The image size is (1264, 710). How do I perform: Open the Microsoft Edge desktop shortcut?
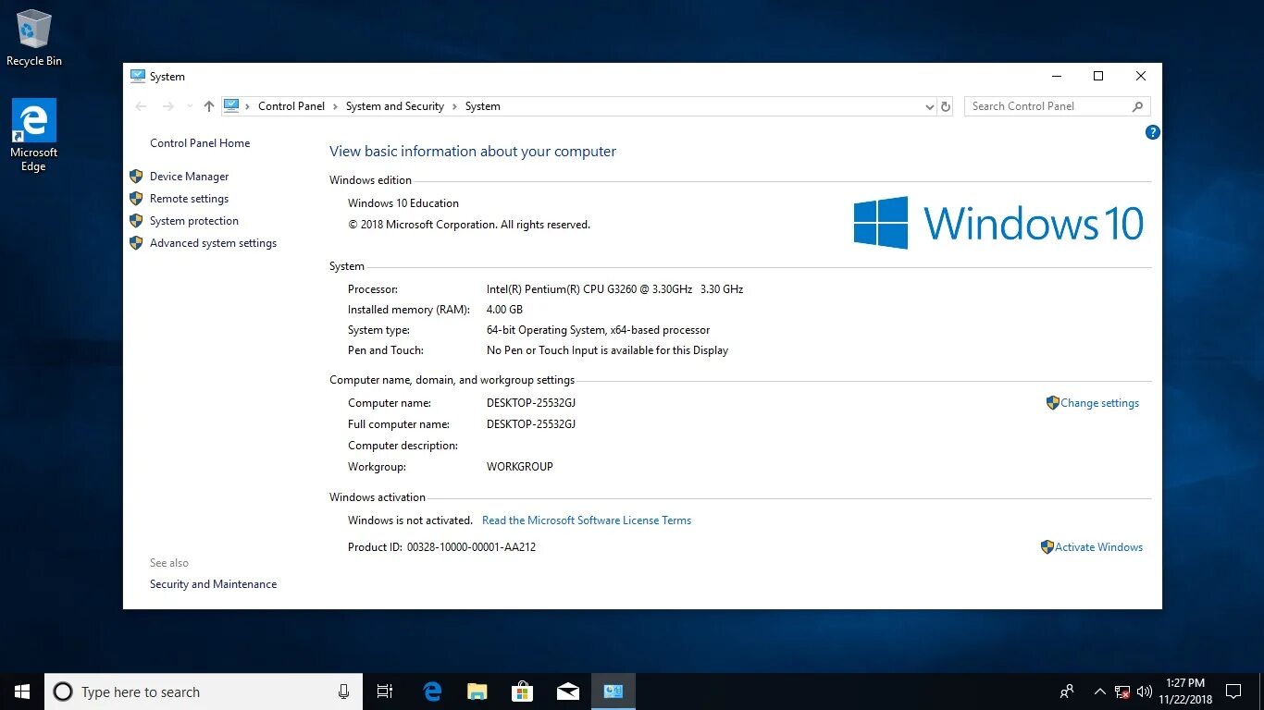(34, 135)
